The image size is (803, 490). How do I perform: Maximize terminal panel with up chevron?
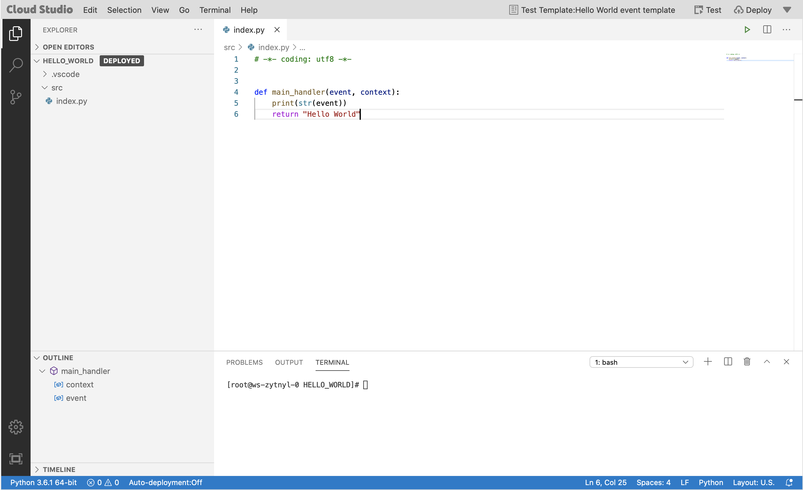pyautogui.click(x=767, y=362)
